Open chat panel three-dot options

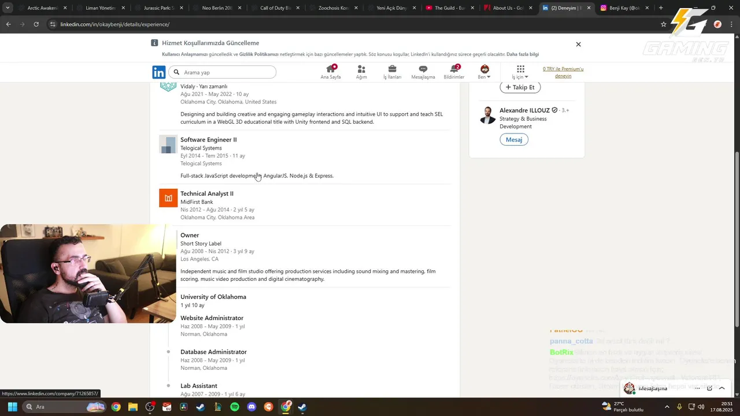coord(697,388)
